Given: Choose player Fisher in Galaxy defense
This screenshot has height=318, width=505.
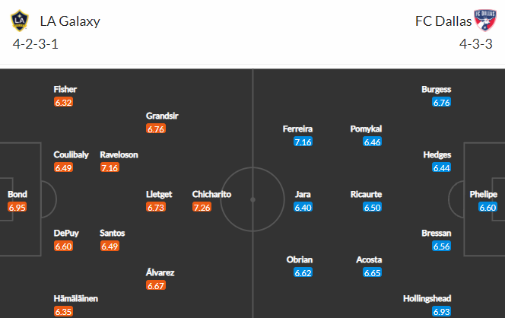Looking at the screenshot, I should [65, 89].
